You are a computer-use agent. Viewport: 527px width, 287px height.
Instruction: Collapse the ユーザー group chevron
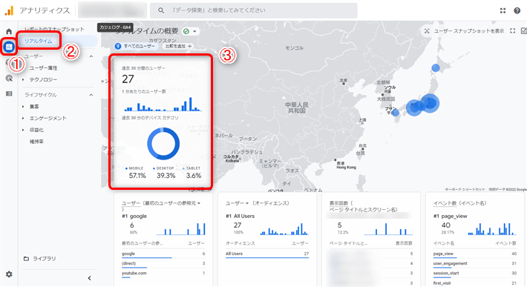point(91,56)
